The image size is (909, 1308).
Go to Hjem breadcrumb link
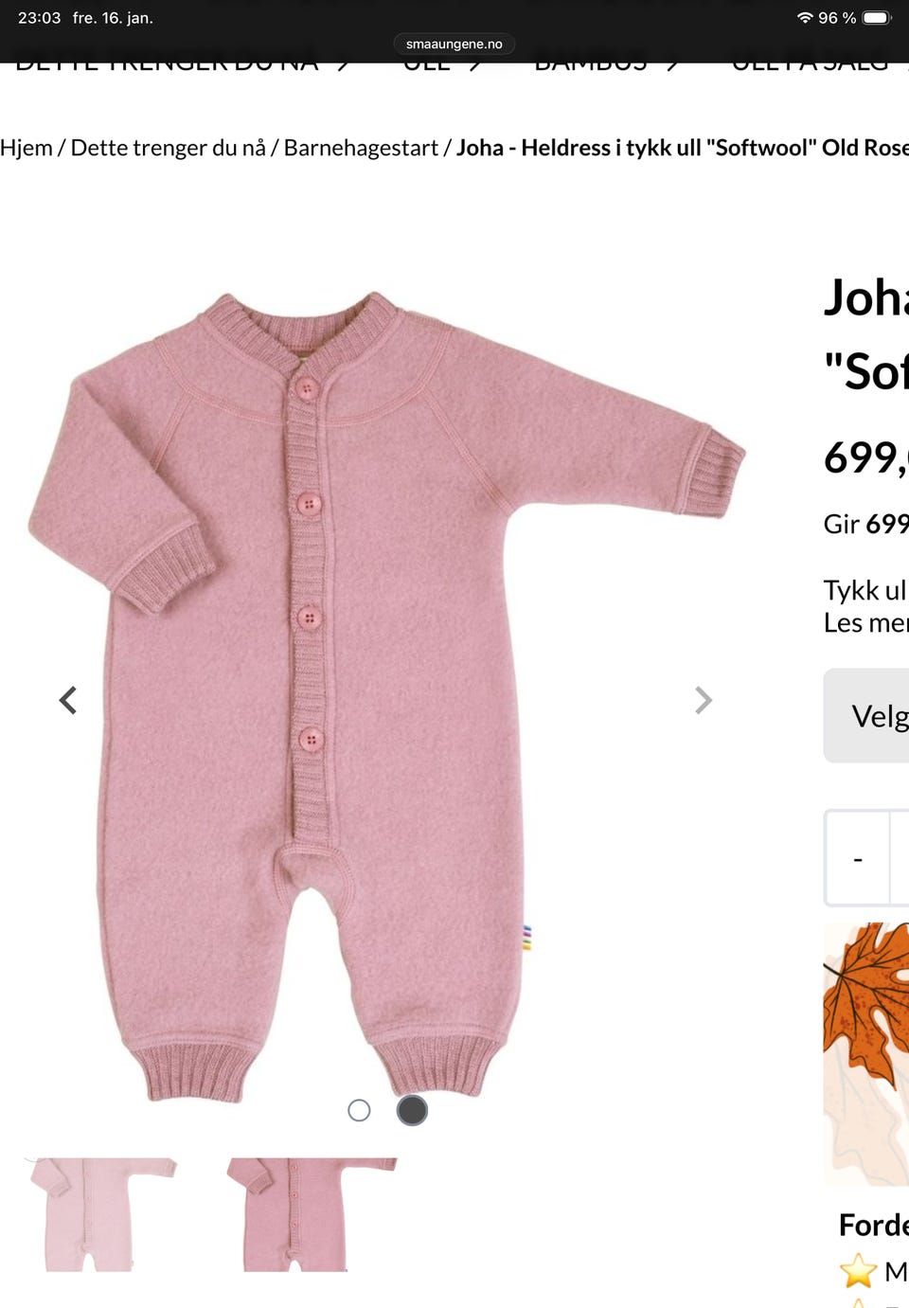pyautogui.click(x=27, y=148)
